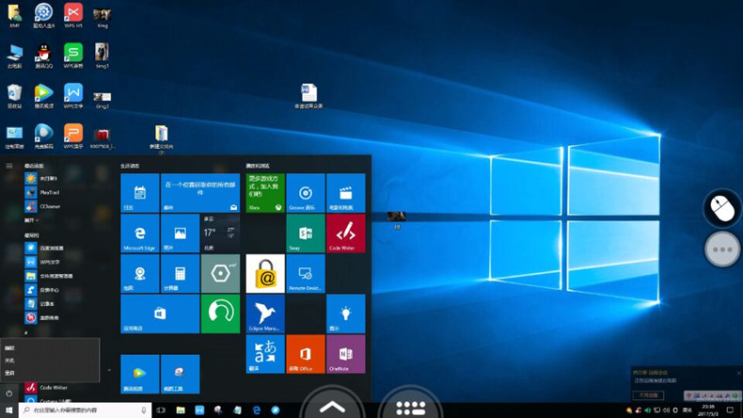Expand the up-chevron remote control panel

(x=332, y=407)
